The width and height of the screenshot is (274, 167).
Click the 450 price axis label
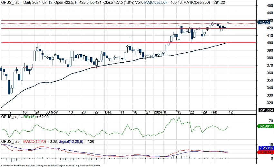click(x=270, y=5)
